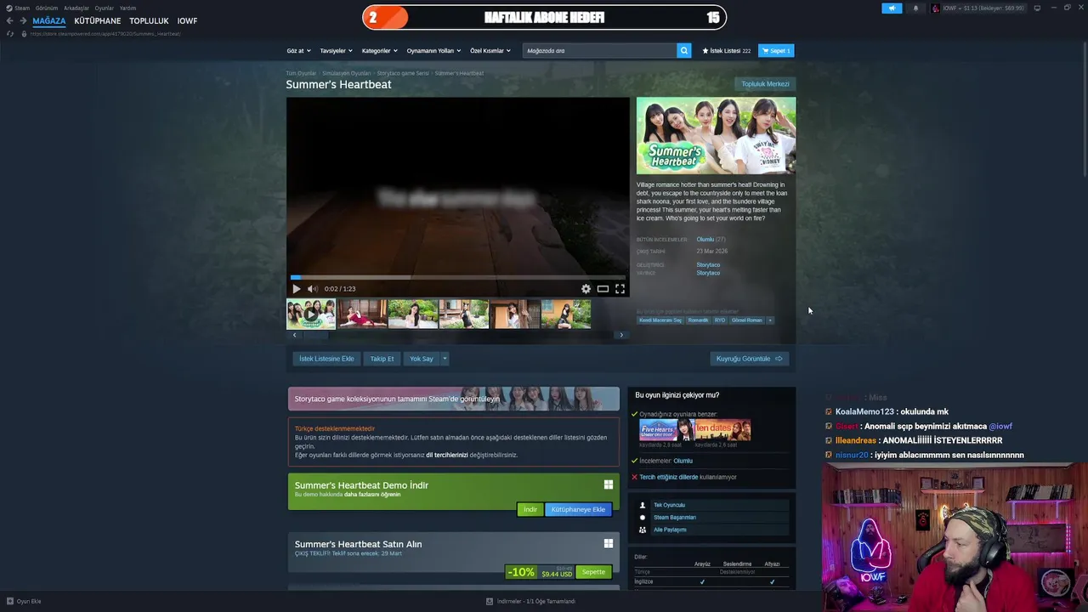The image size is (1088, 612).
Task: Open dropdown arrow beside Yok Say
Action: (444, 359)
